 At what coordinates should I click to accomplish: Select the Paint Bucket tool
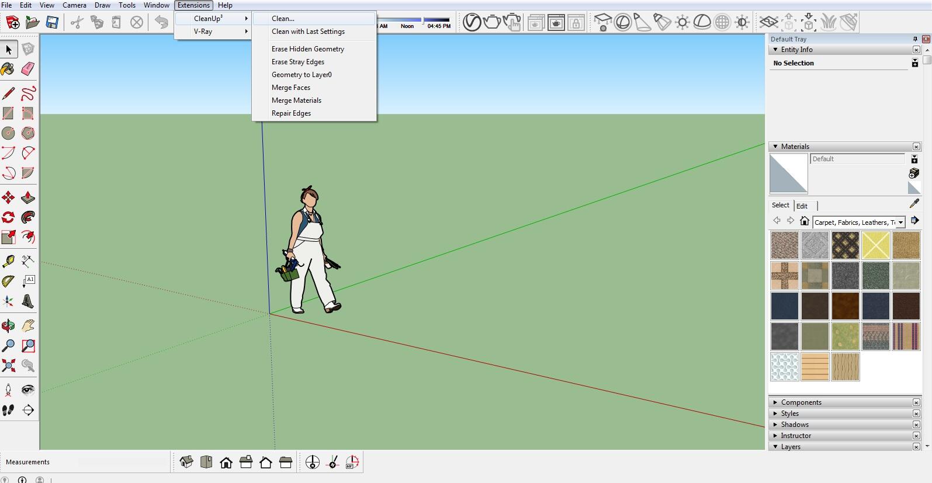[8, 70]
